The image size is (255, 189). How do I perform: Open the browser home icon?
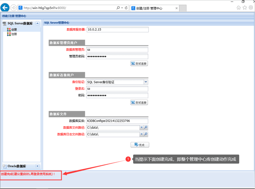tap(238, 8)
